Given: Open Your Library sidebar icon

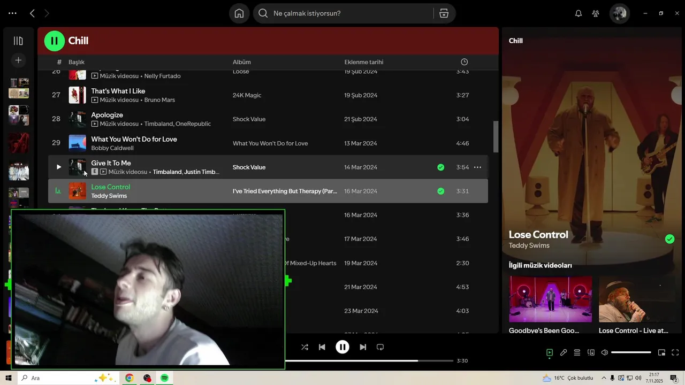Looking at the screenshot, I should click(18, 41).
